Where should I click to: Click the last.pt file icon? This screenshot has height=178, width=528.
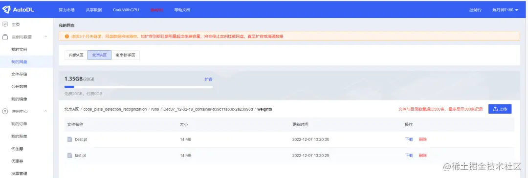(x=70, y=156)
